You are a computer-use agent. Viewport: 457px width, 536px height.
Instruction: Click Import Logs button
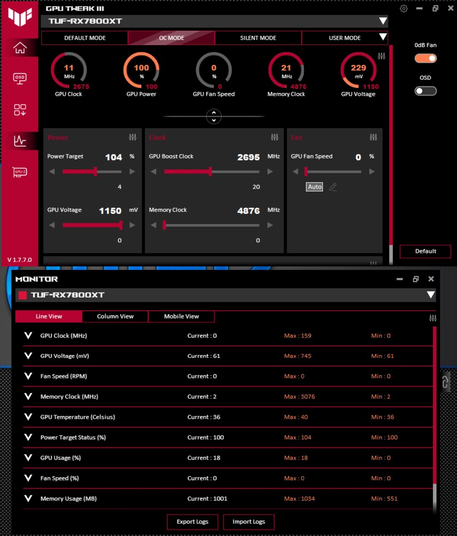tap(249, 522)
